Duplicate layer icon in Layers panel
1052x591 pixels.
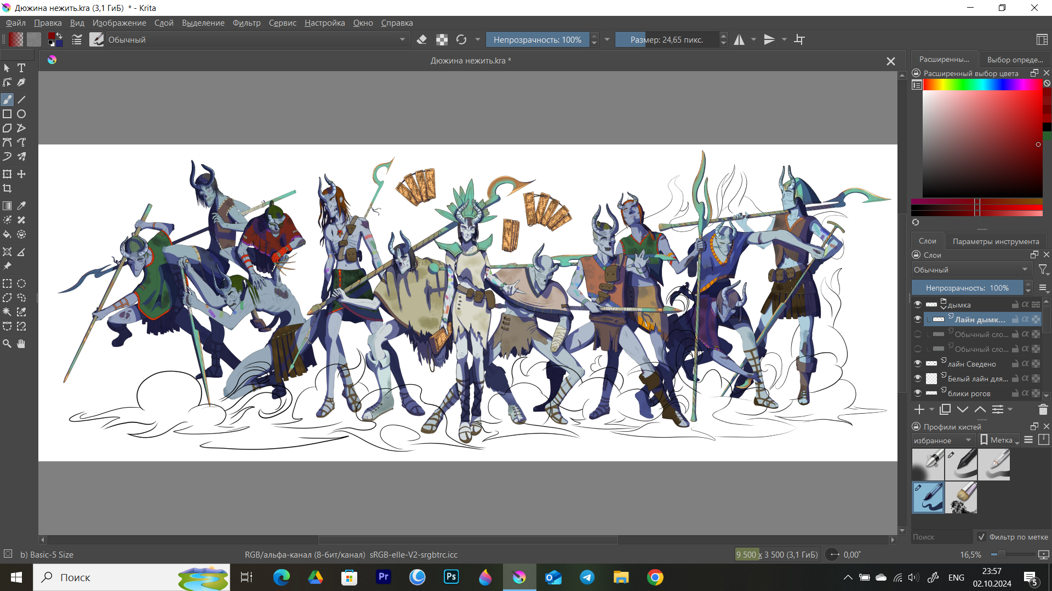point(945,409)
